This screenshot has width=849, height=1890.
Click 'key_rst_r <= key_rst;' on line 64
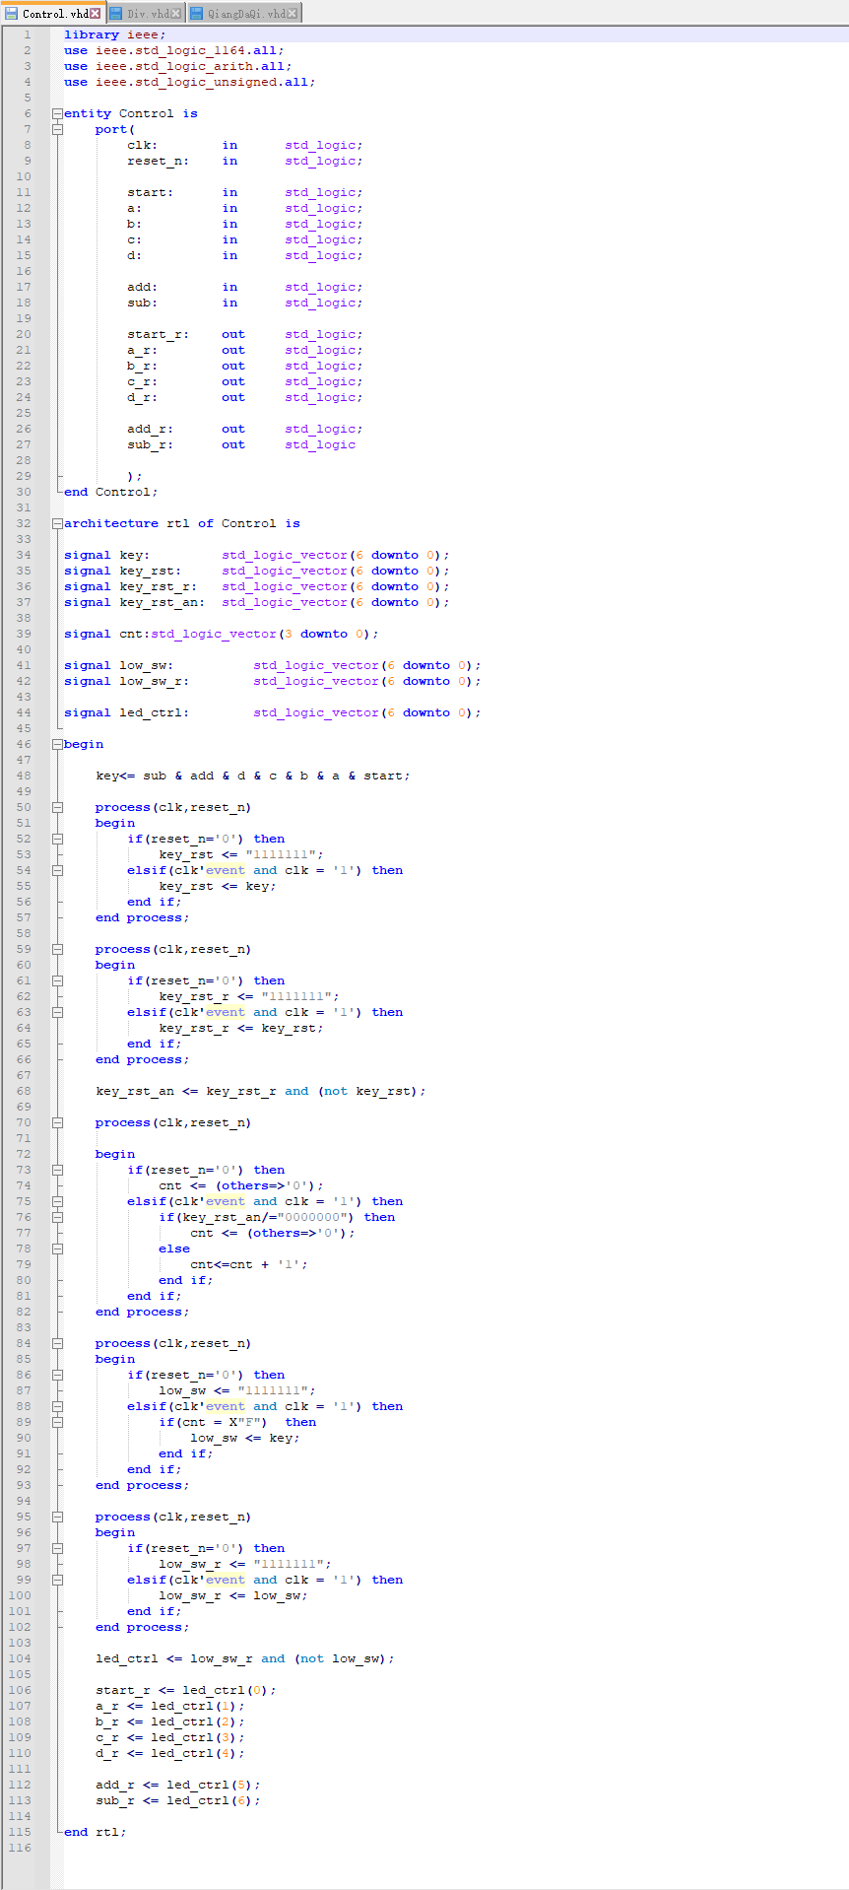click(241, 1028)
